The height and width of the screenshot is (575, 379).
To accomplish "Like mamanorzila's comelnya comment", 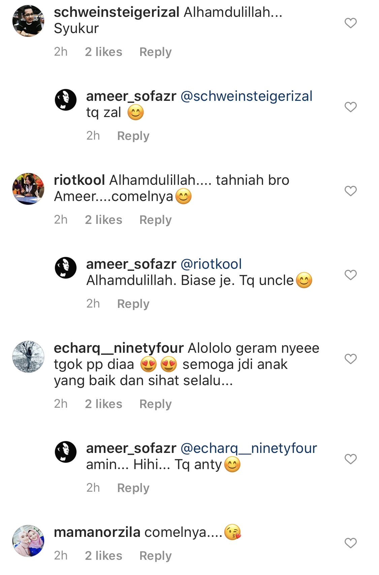I will coord(350,543).
